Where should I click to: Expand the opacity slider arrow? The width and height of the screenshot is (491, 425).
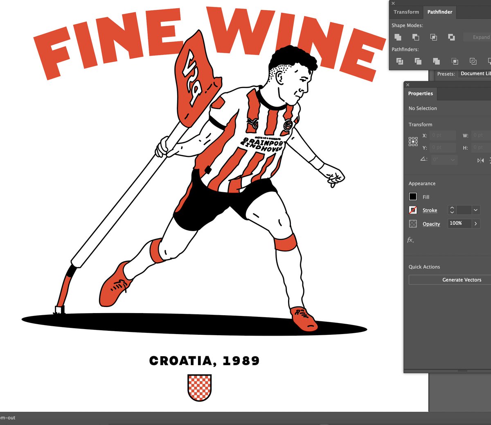[475, 223]
